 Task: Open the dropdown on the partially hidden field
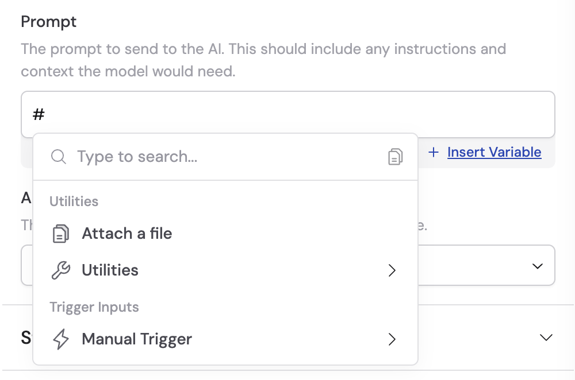(x=538, y=265)
